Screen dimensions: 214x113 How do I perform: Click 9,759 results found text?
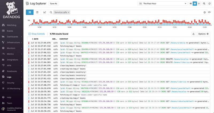(x=59, y=34)
